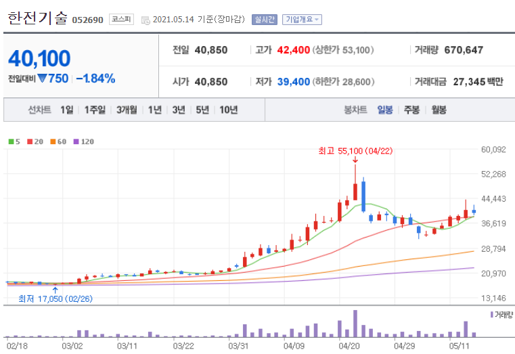Click the 상한가 53,100 text
Image resolution: width=515 pixels, height=354 pixels.
point(343,50)
